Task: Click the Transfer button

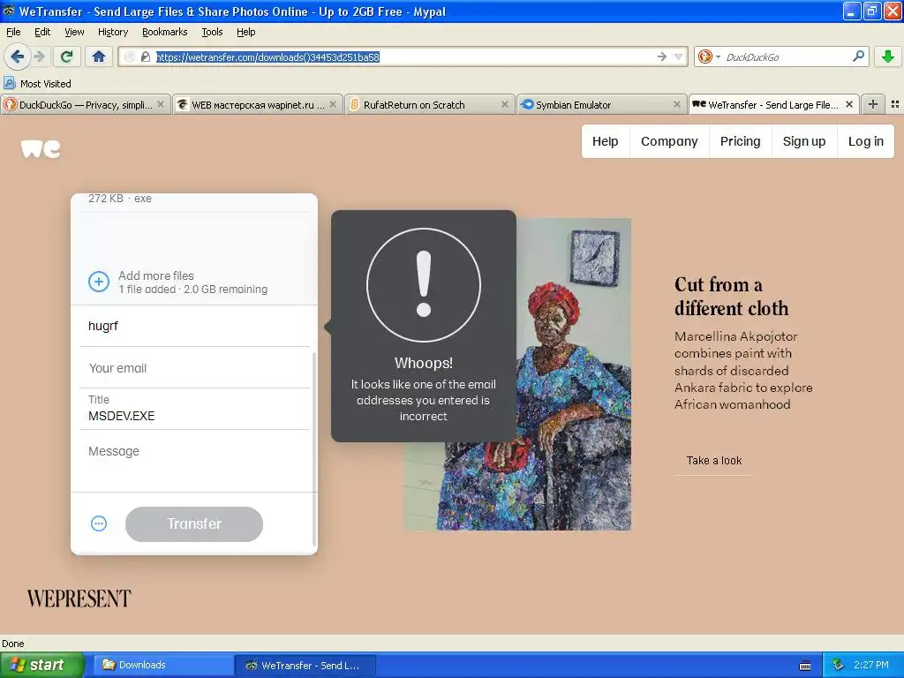Action: tap(194, 524)
